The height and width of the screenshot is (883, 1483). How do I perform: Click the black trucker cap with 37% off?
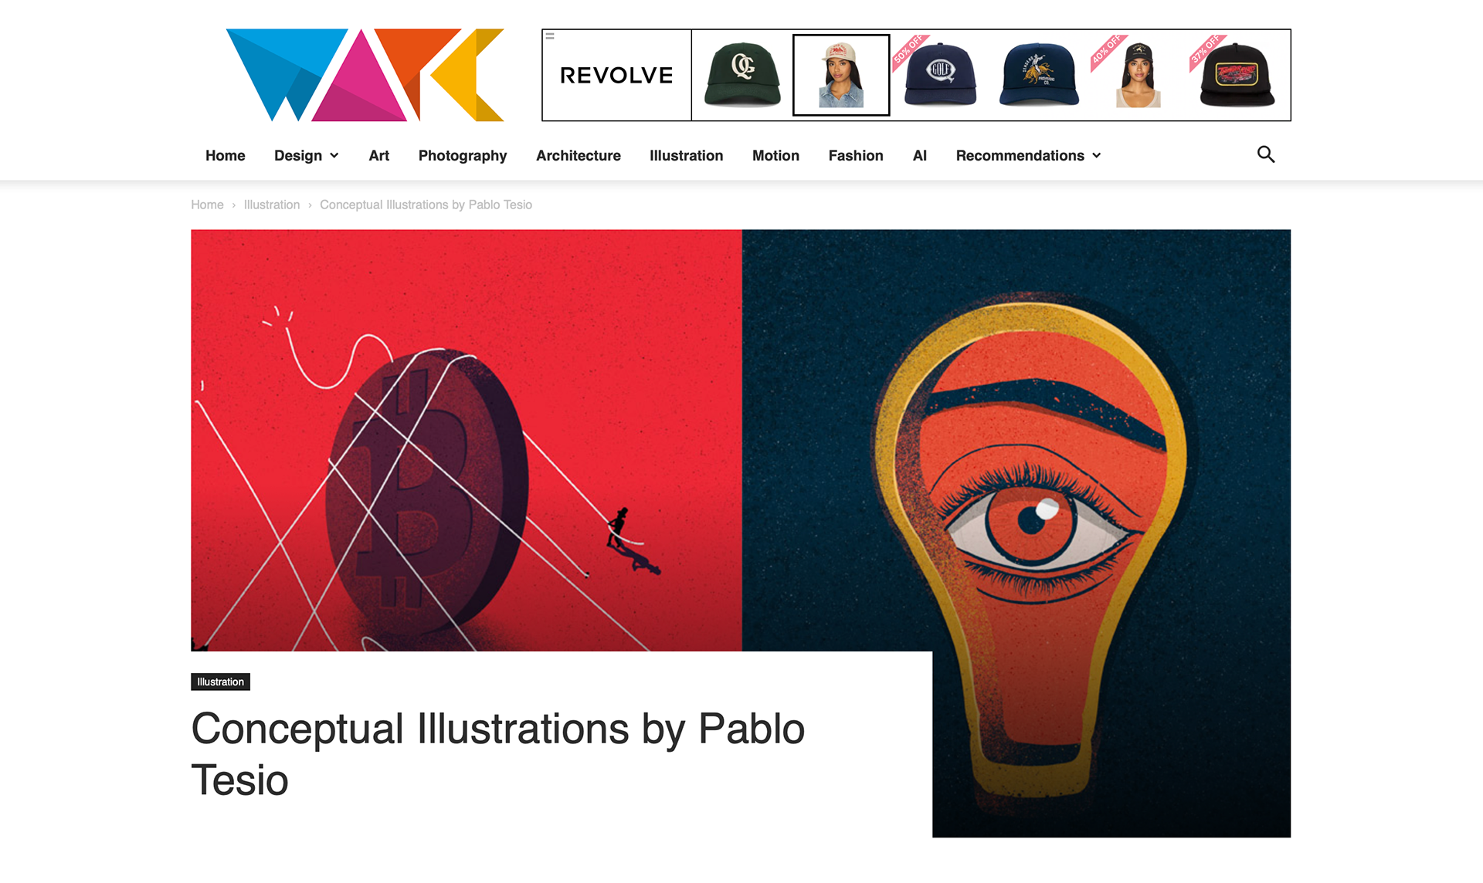(1237, 75)
